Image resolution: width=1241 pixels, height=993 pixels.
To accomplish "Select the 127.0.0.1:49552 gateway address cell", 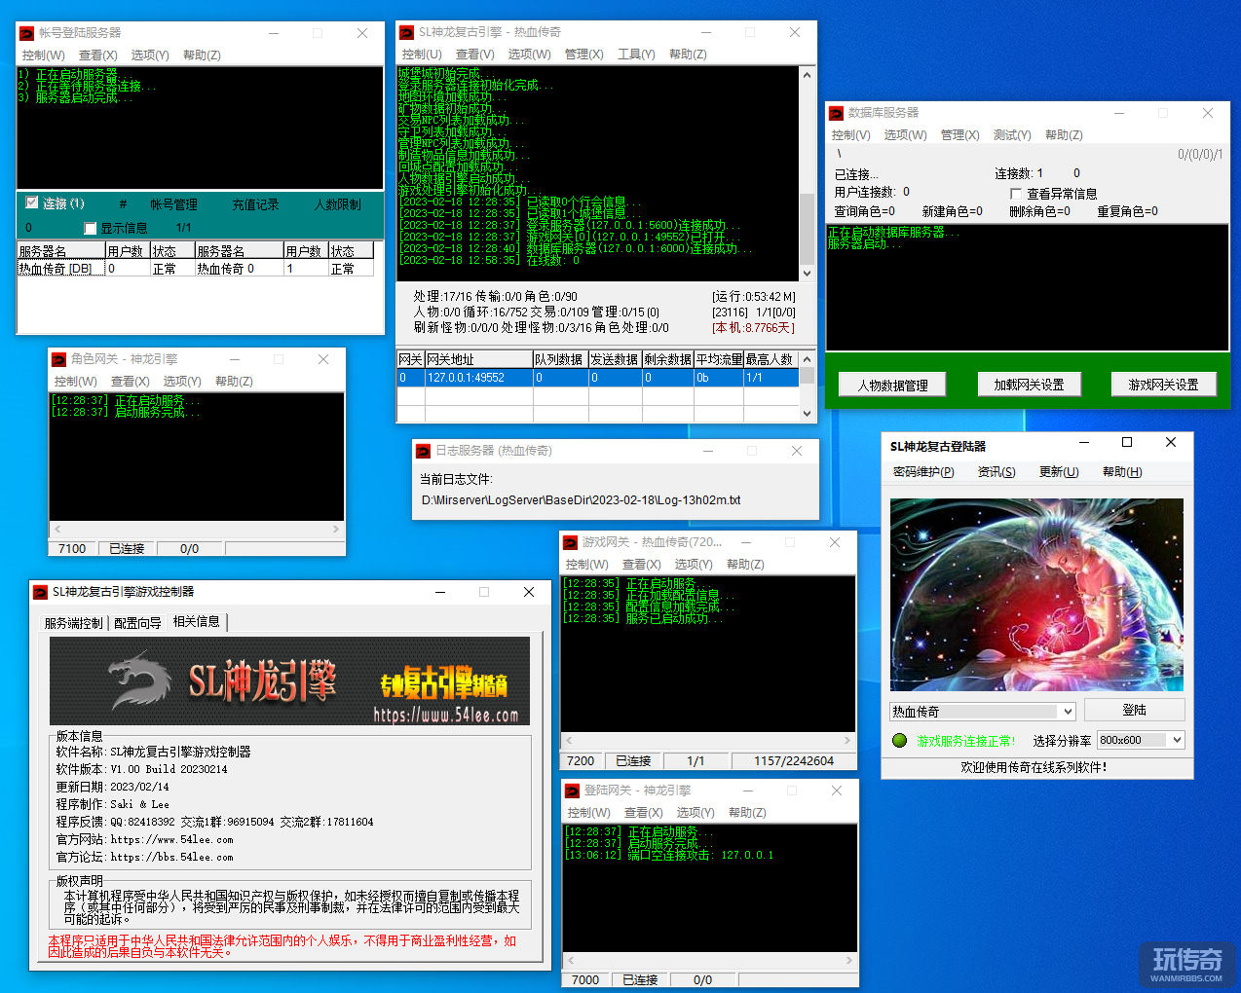I will [478, 378].
